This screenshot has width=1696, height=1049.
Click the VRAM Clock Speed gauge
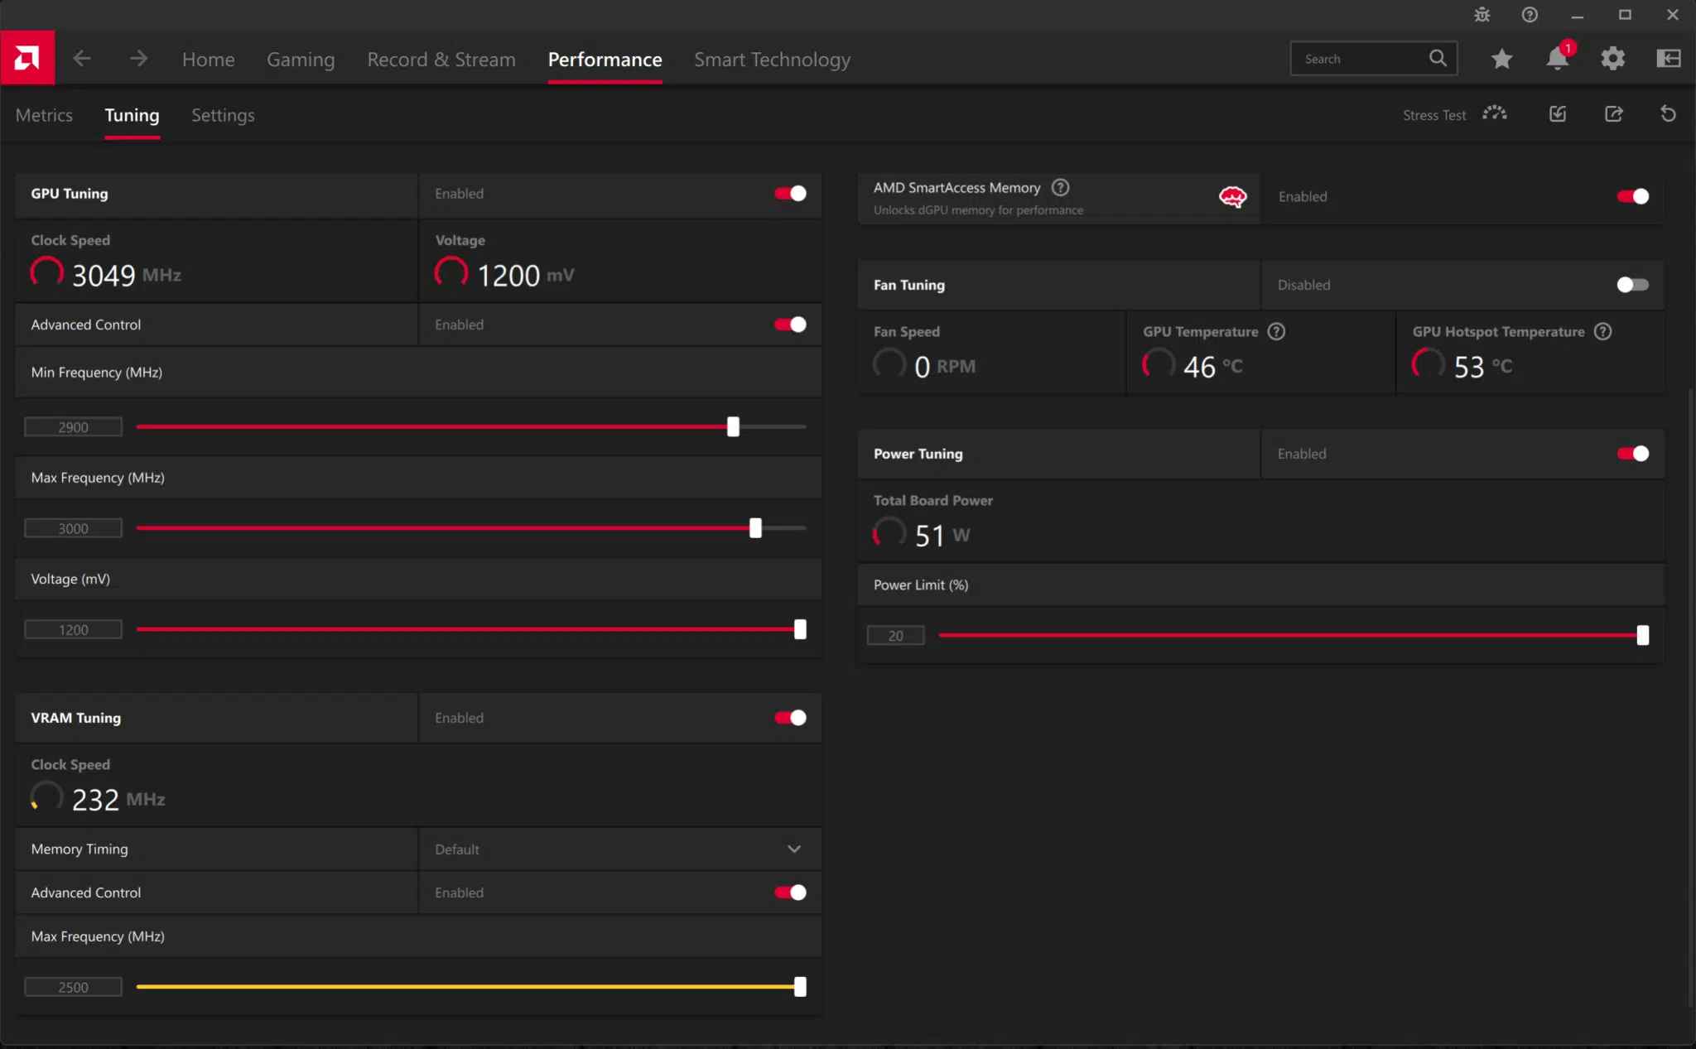[x=47, y=796]
